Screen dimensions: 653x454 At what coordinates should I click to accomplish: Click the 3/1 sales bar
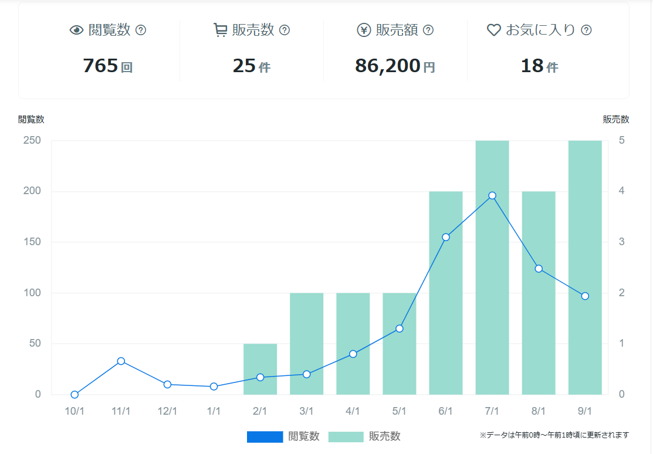pos(306,344)
